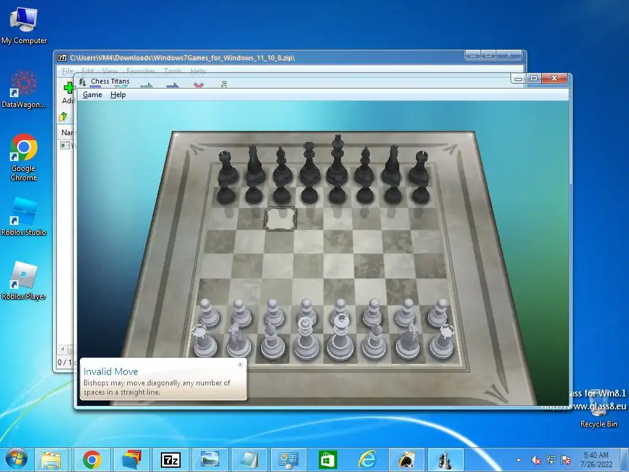Select Google Chrome desktop shortcut
The width and height of the screenshot is (629, 472).
[x=24, y=157]
